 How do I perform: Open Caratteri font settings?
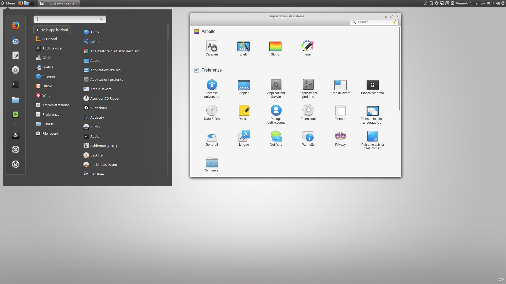[212, 48]
